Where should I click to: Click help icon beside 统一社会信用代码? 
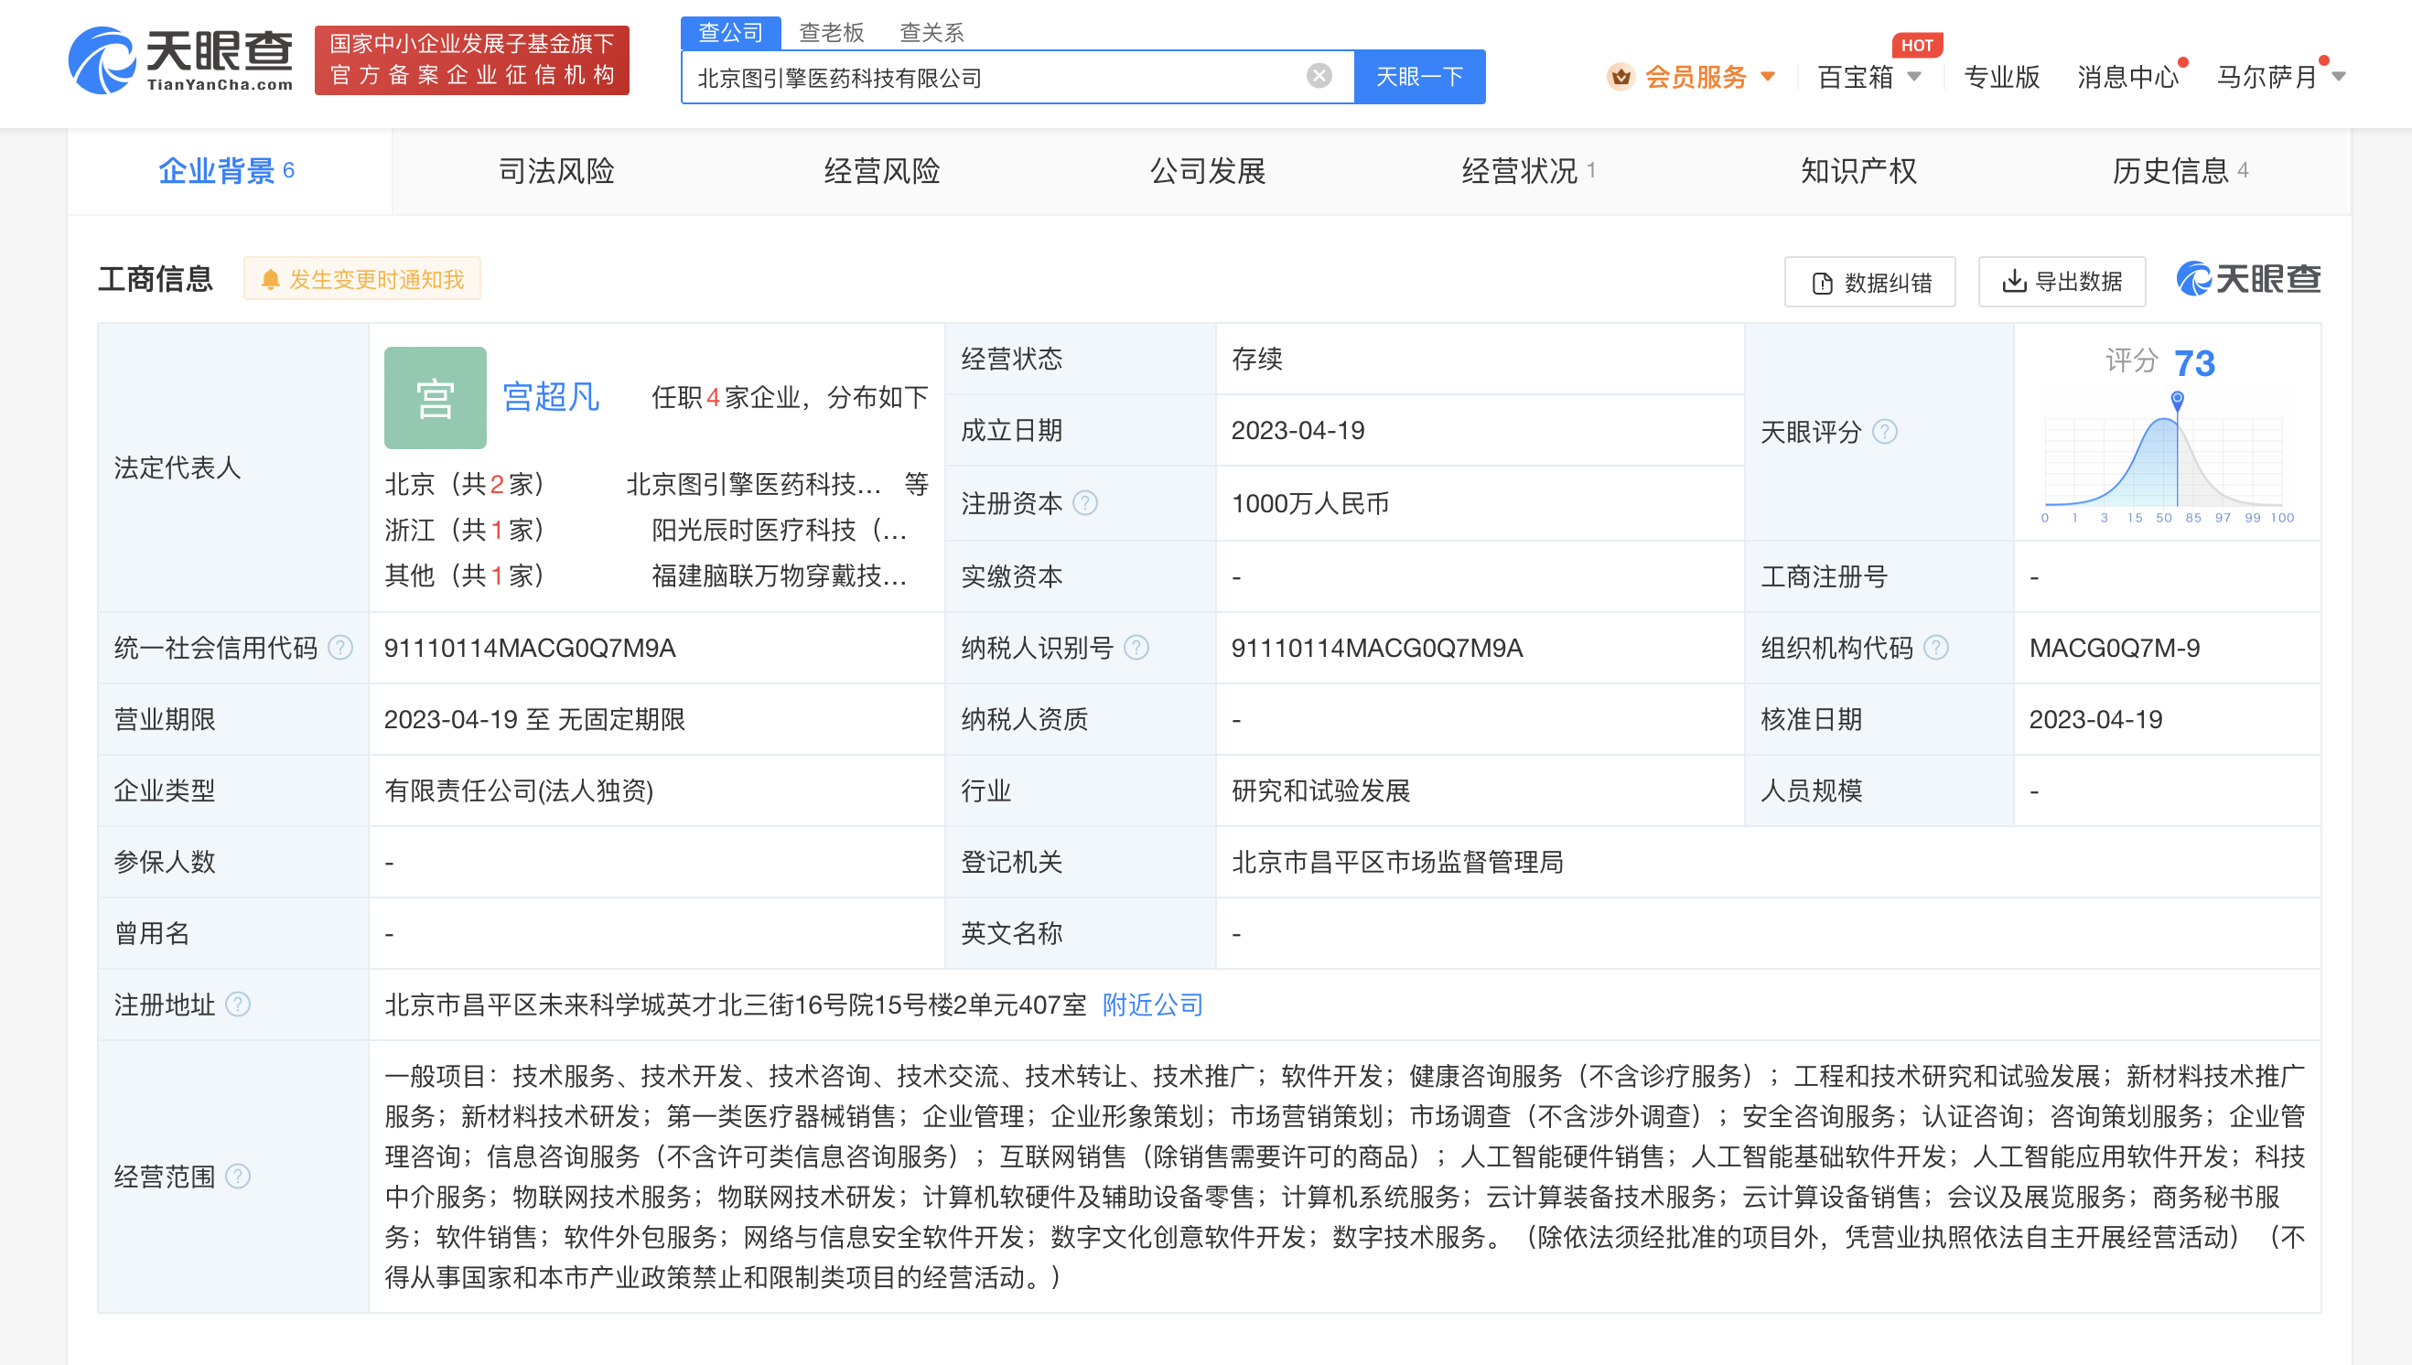click(340, 648)
